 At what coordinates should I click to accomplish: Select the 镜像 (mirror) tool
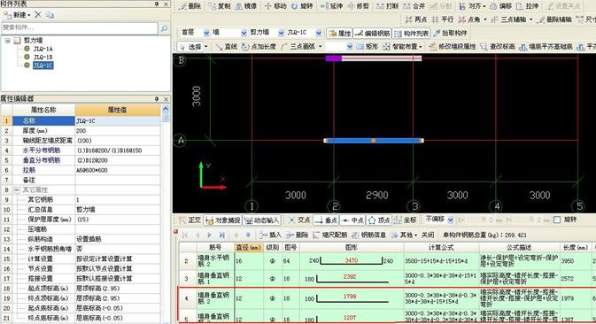[x=246, y=6]
